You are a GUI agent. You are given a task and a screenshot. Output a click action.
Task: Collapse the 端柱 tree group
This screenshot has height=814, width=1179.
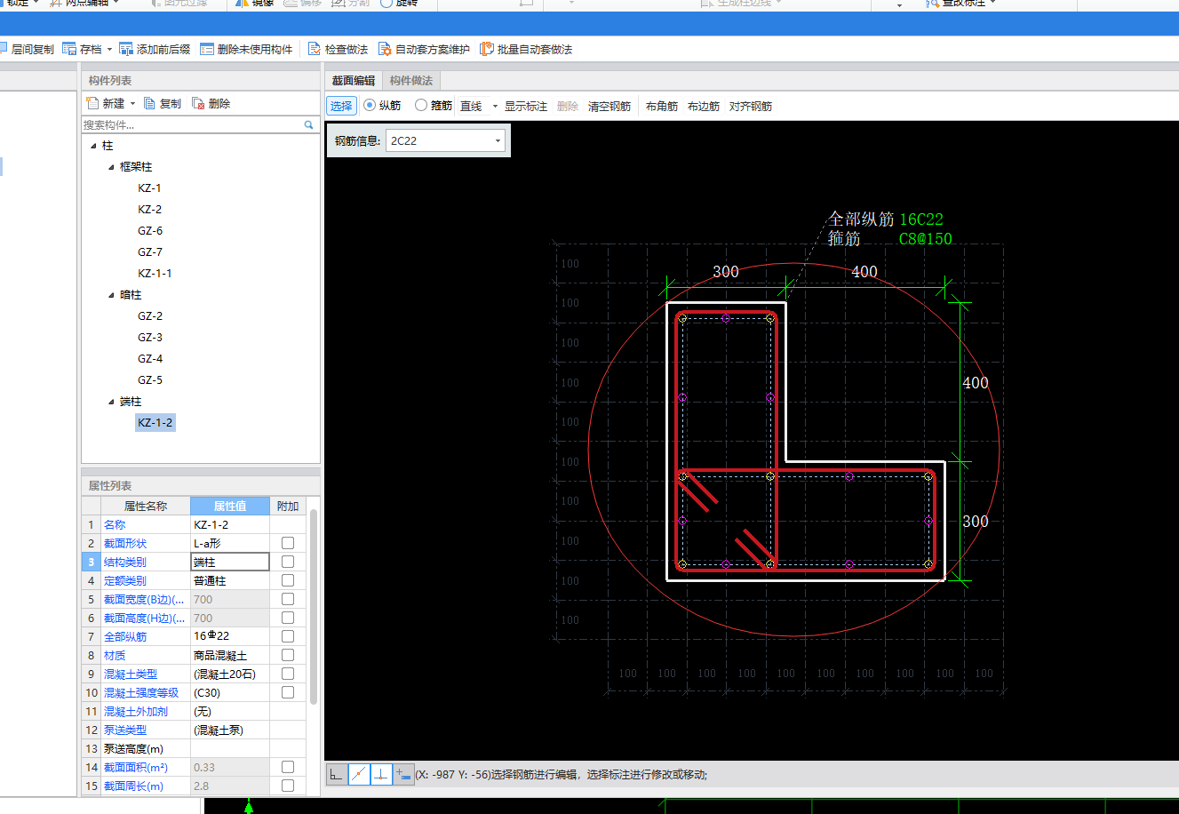pyautogui.click(x=111, y=402)
